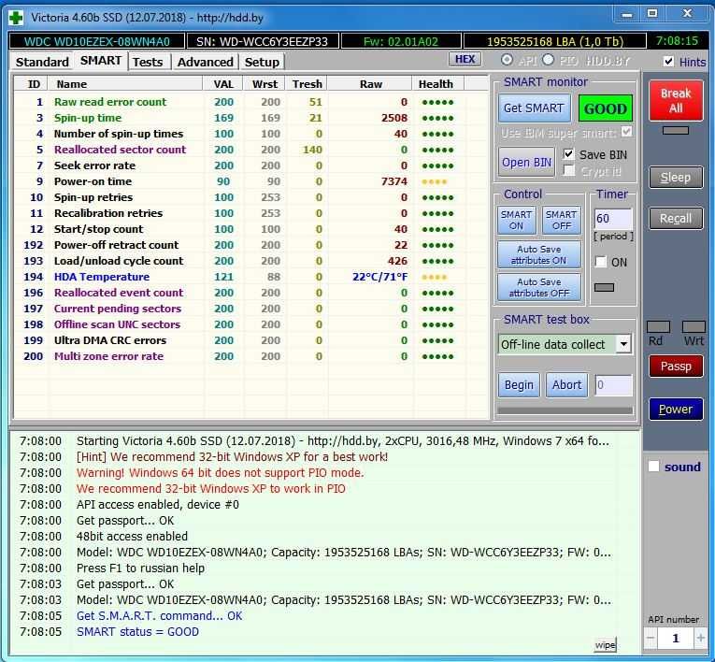715x662 pixels.
Task: Click the VAL column header
Action: (x=223, y=84)
